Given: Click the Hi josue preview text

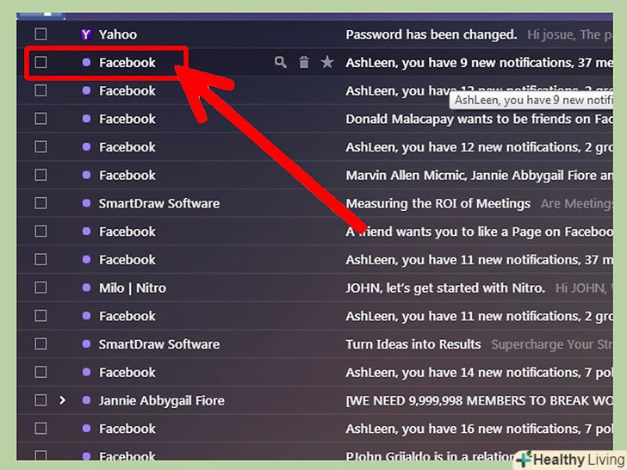Looking at the screenshot, I should (x=570, y=34).
